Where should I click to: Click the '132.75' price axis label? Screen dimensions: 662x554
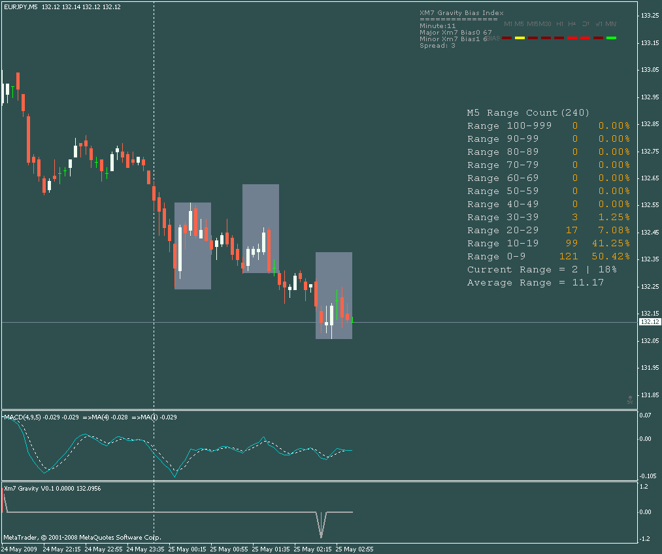click(650, 151)
